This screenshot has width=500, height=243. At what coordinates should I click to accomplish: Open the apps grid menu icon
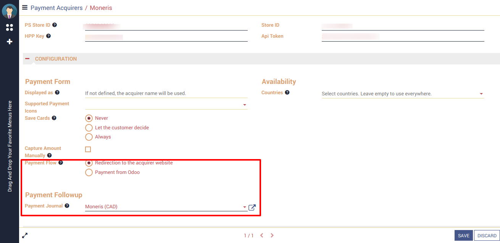click(10, 27)
